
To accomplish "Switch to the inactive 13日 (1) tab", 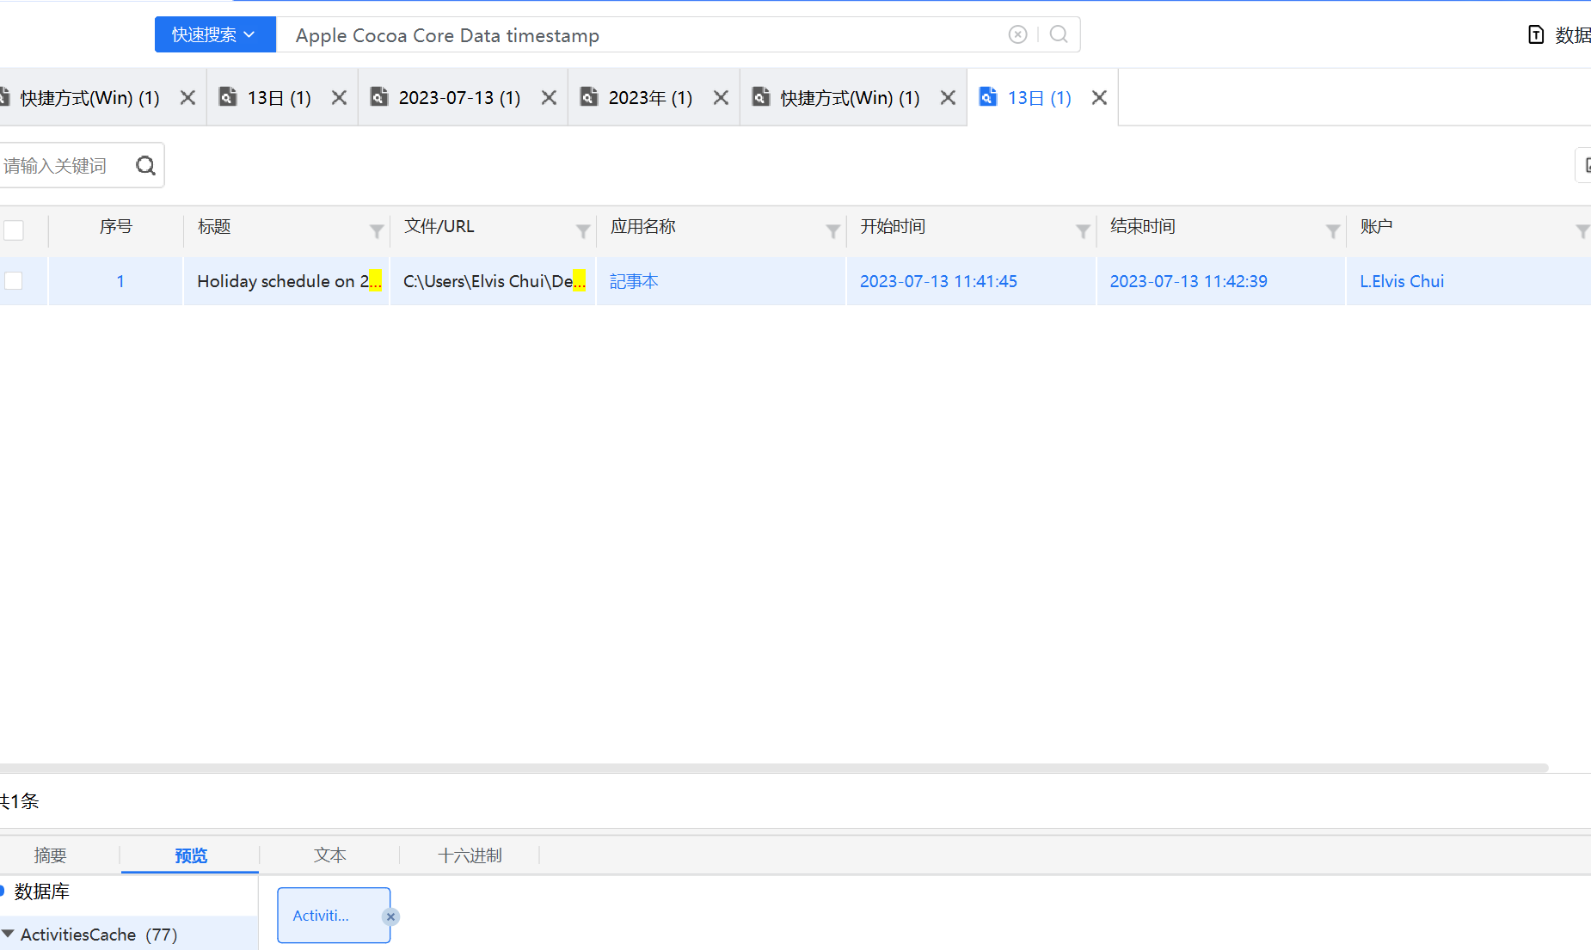I will tap(279, 98).
